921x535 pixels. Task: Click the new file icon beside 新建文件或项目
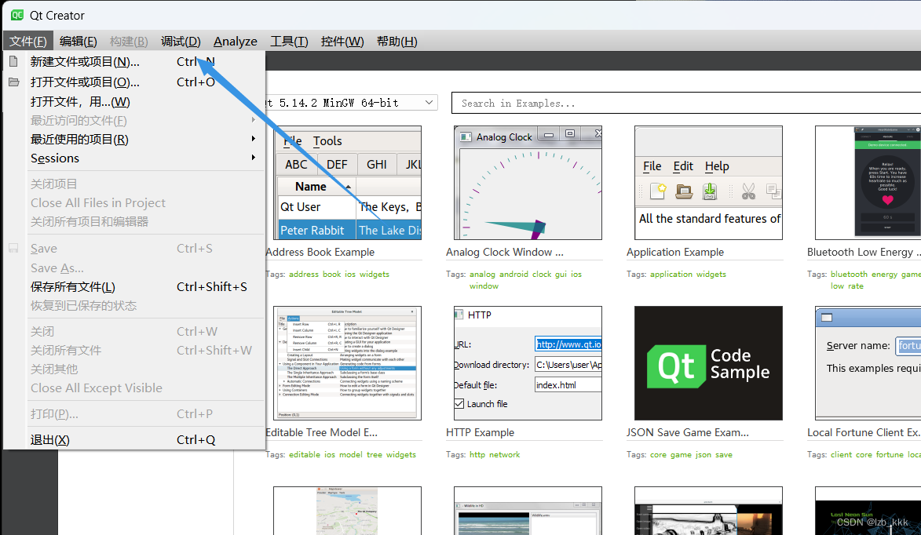(13, 61)
